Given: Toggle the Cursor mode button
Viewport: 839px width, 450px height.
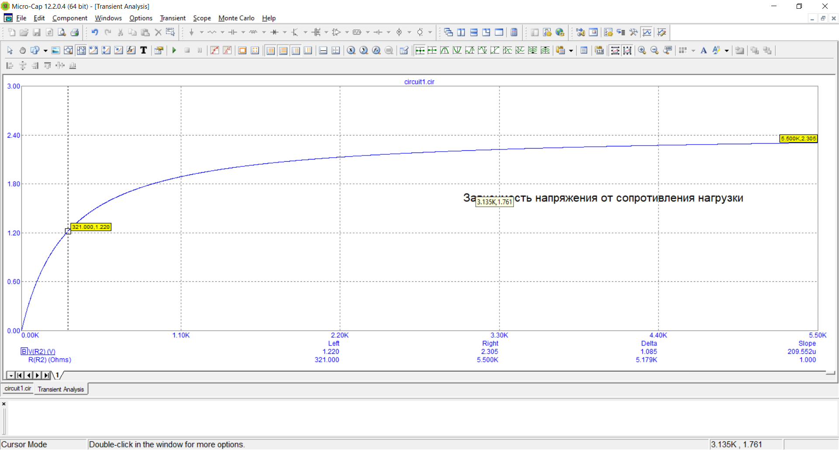Looking at the screenshot, I should [81, 50].
